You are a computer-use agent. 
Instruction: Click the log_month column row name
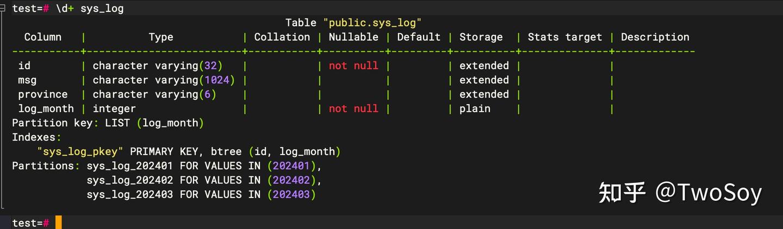(x=46, y=109)
